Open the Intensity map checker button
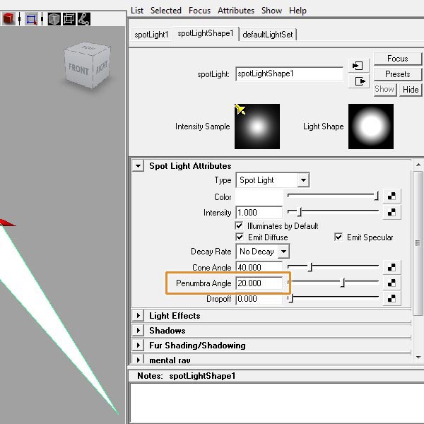The height and width of the screenshot is (424, 424). tap(391, 212)
